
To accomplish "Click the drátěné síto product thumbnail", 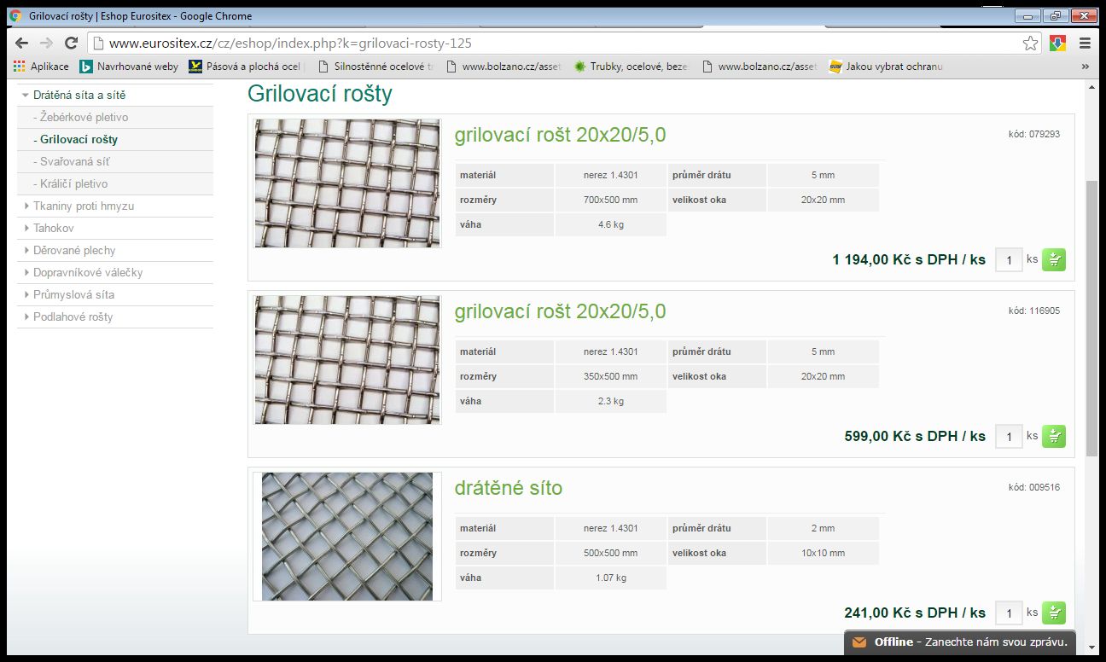I will point(347,536).
